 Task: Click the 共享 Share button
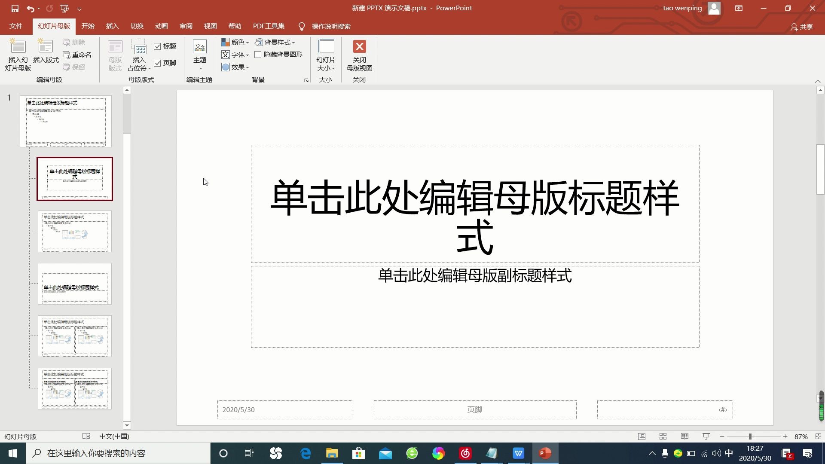802,27
